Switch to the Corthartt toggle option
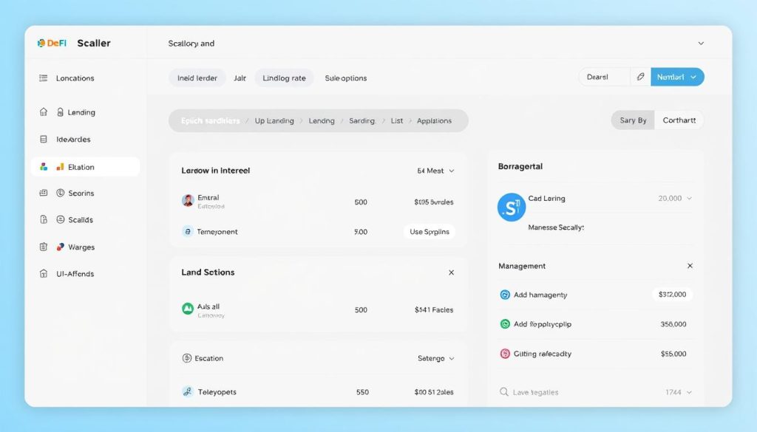Screen dimensions: 757x432 (x=679, y=120)
